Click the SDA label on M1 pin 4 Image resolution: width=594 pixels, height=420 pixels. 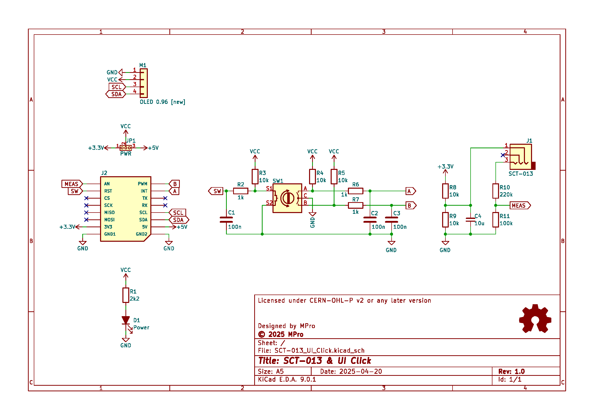point(116,94)
